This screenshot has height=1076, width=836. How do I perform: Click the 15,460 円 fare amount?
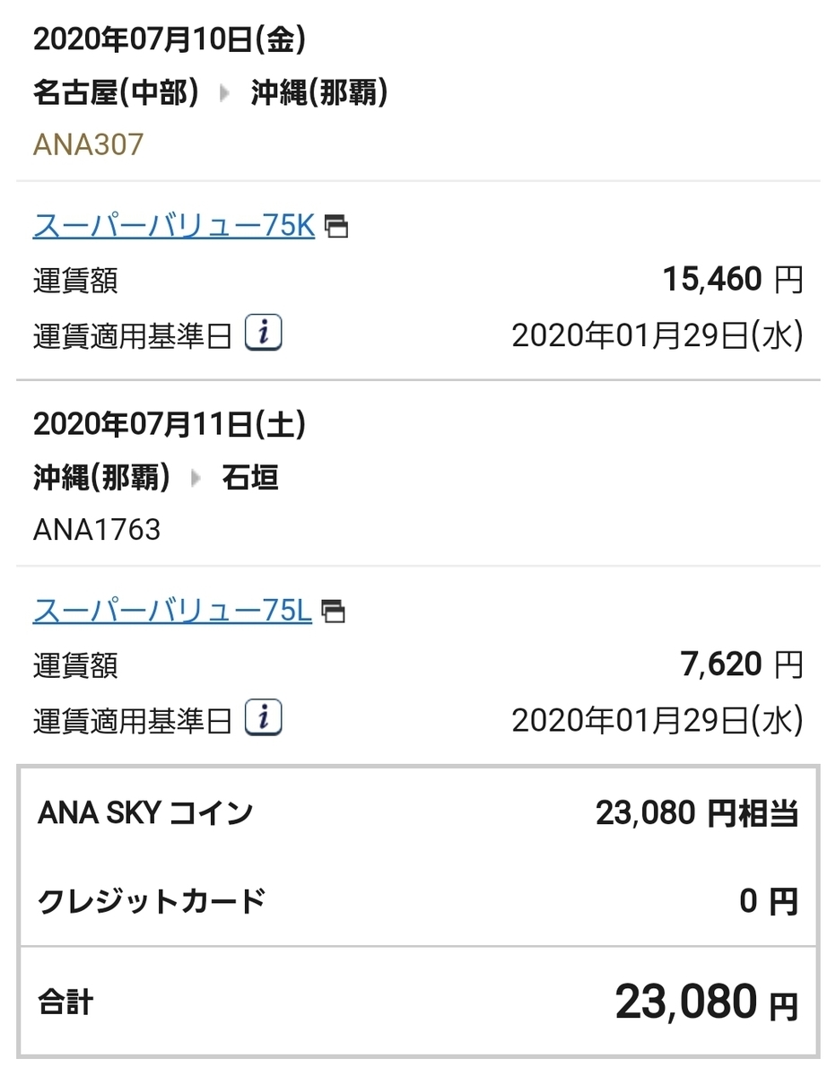pos(732,280)
